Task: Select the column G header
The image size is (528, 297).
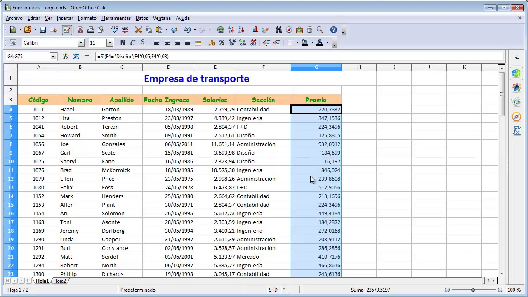Action: pos(316,67)
